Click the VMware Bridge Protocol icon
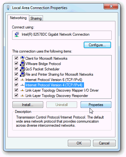126x157 pixels. (x=22, y=63)
